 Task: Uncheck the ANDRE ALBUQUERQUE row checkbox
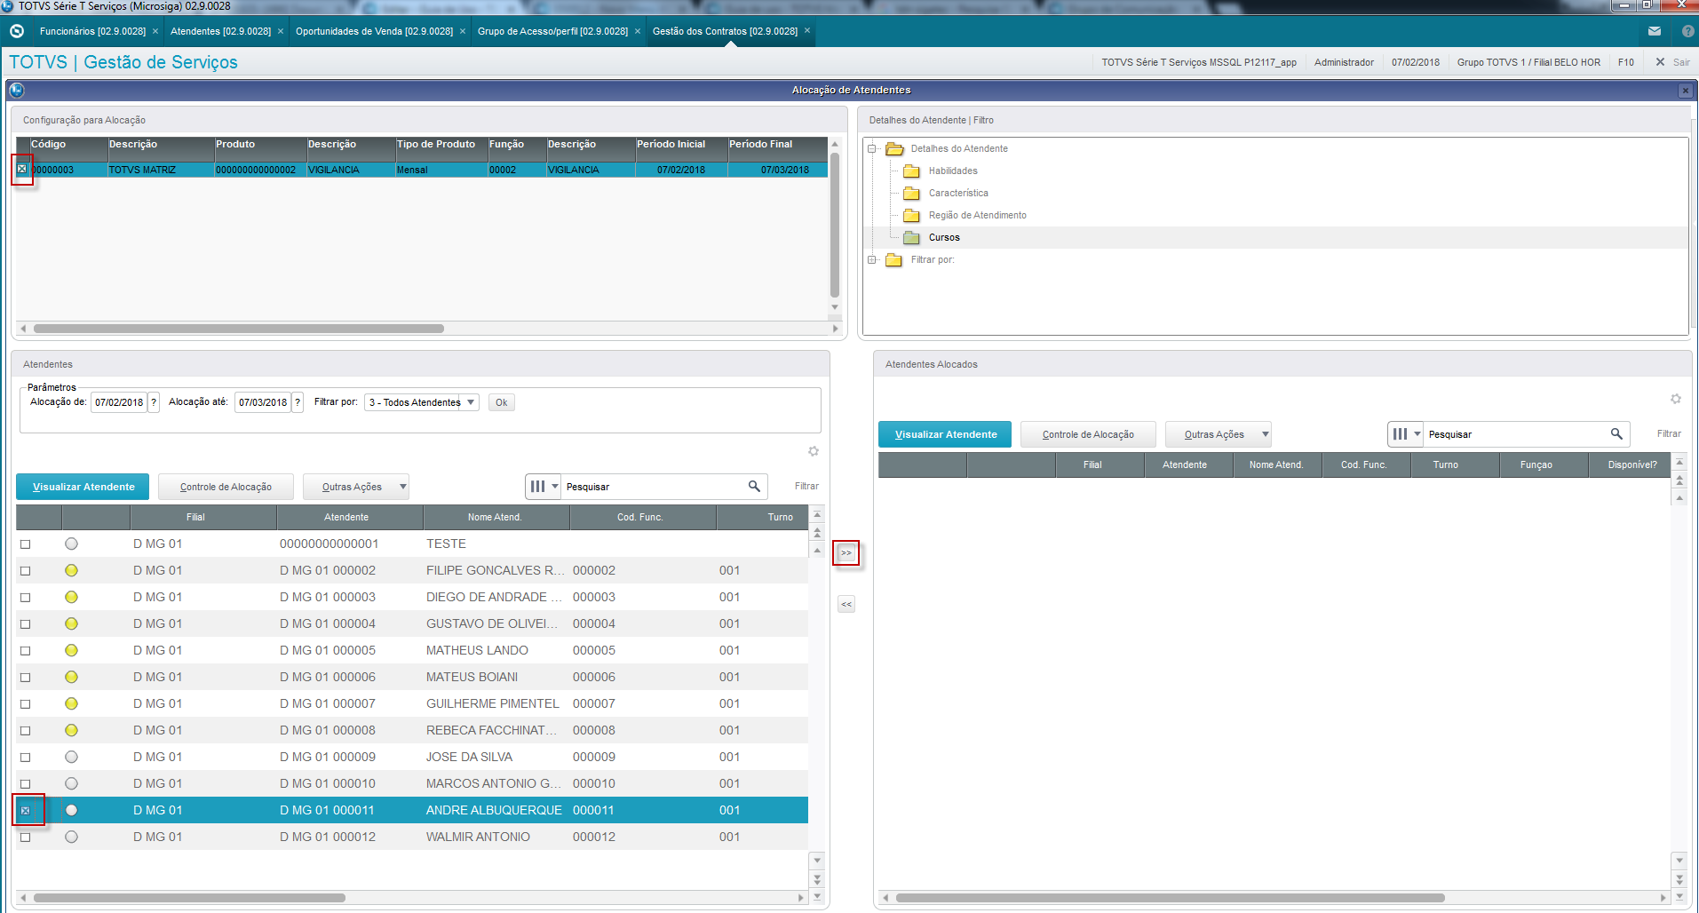coord(25,811)
